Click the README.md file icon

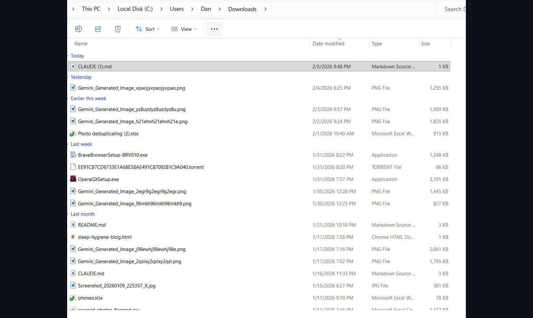pyautogui.click(x=73, y=225)
